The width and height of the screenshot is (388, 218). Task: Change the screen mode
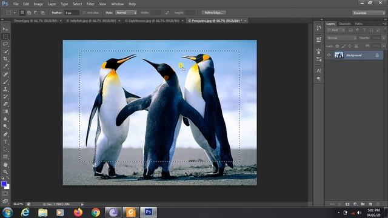tap(5, 201)
